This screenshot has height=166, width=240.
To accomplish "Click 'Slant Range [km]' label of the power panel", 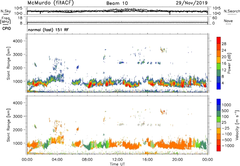I will (x=8, y=63).
